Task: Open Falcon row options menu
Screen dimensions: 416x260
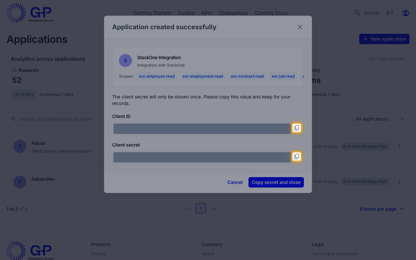Action: pyautogui.click(x=399, y=147)
